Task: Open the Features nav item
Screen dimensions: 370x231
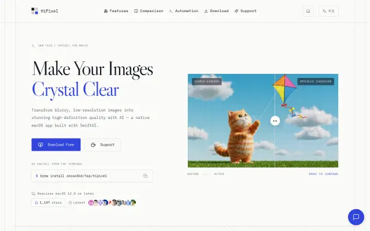Action: point(116,11)
